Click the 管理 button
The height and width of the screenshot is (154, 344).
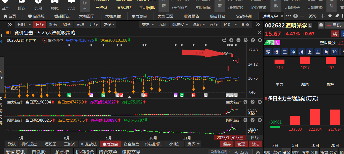point(241,144)
